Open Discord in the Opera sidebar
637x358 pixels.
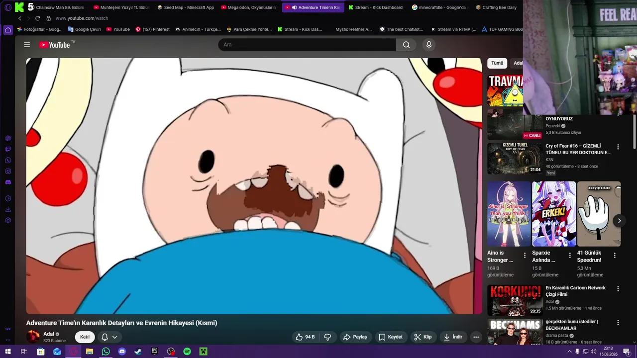click(x=8, y=182)
